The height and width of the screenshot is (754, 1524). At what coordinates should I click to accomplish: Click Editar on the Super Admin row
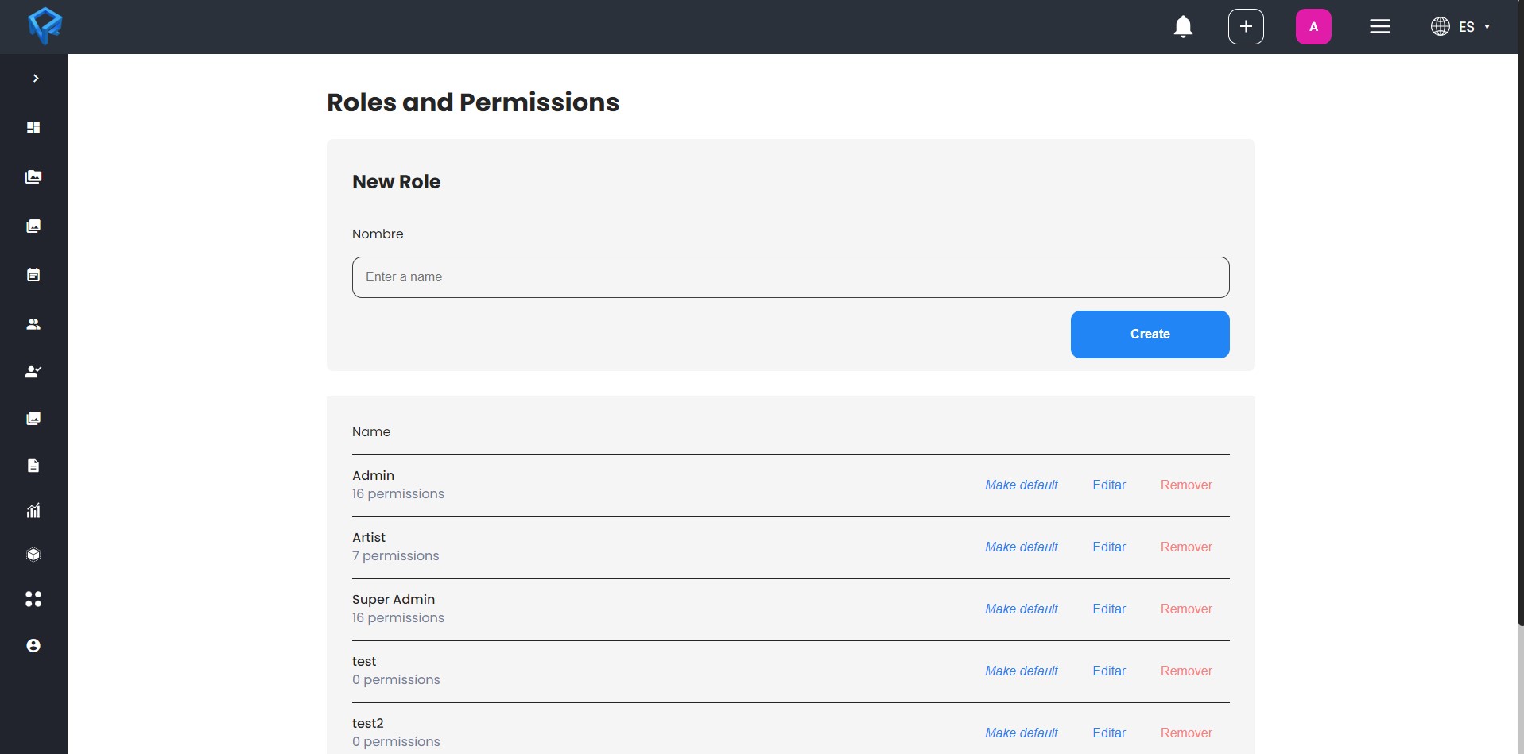tap(1109, 609)
